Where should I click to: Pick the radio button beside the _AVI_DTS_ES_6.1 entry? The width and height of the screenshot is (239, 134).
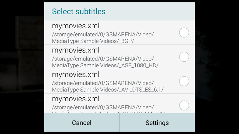184,81
